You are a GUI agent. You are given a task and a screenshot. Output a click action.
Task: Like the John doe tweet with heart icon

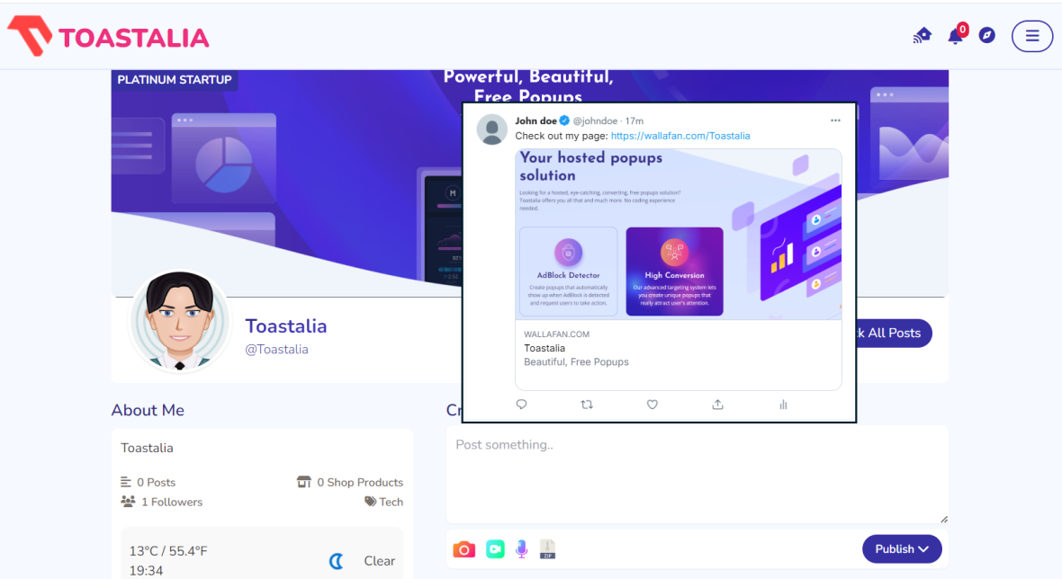(x=652, y=405)
